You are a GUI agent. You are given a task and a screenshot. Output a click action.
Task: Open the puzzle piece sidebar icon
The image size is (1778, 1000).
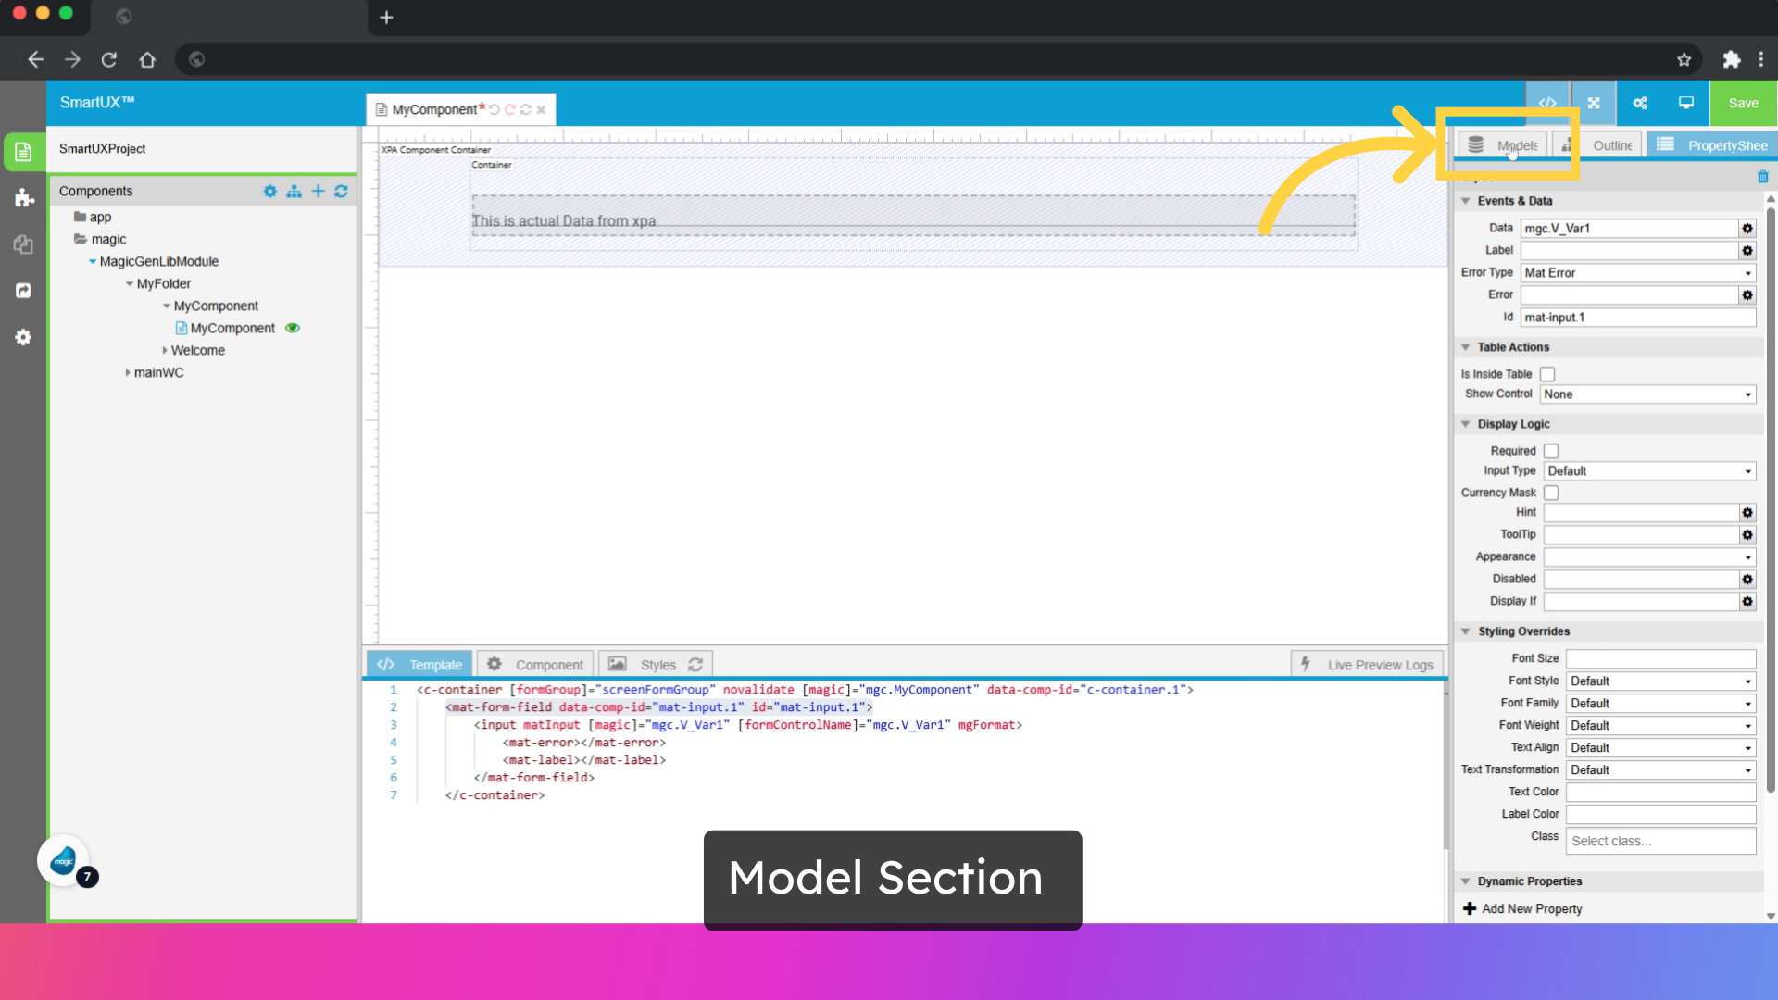(x=24, y=198)
